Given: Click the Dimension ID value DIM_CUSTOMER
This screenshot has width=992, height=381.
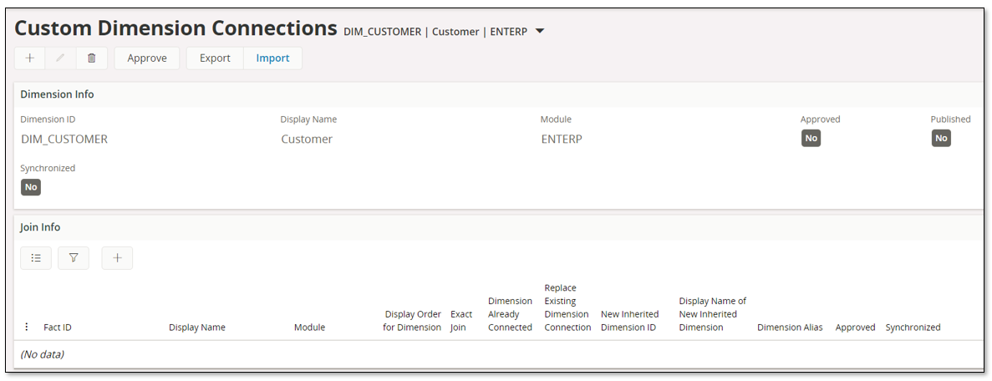Looking at the screenshot, I should pos(64,140).
